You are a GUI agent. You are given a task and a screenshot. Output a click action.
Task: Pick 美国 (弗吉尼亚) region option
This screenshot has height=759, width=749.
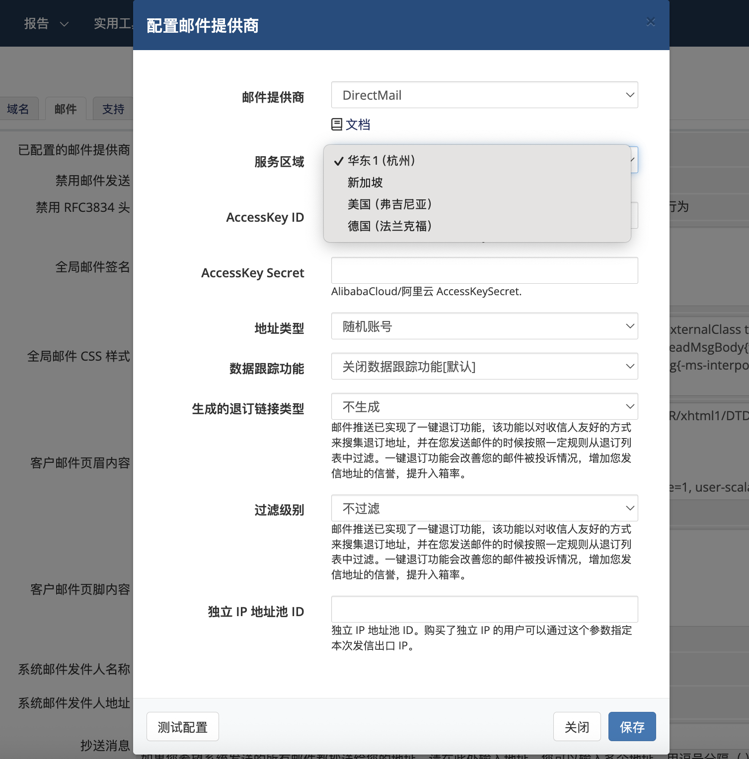point(390,204)
